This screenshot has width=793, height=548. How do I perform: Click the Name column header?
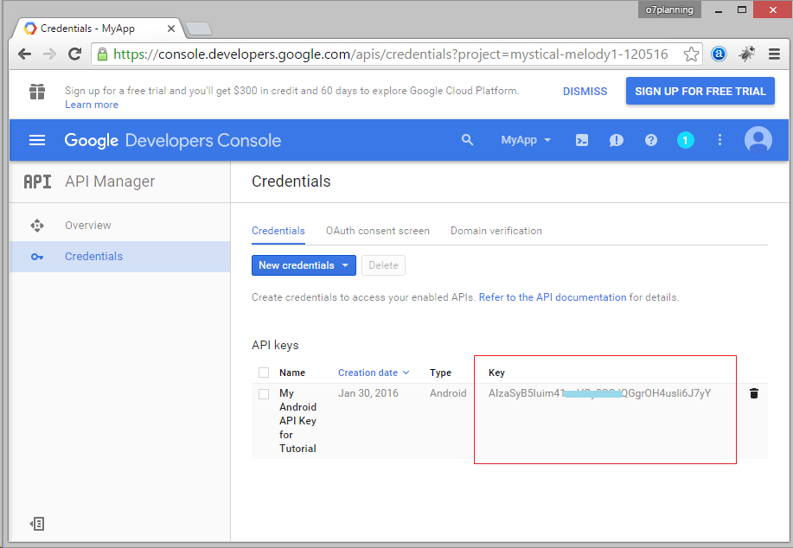click(292, 373)
